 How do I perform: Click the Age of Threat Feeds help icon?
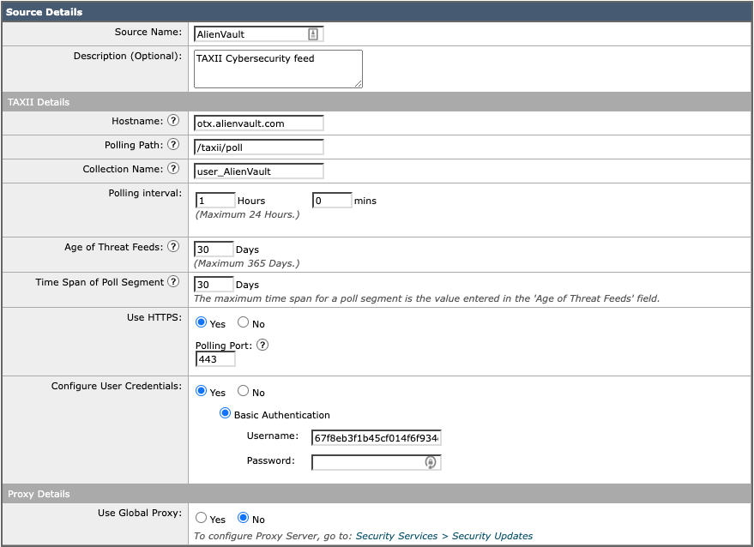[x=173, y=246]
